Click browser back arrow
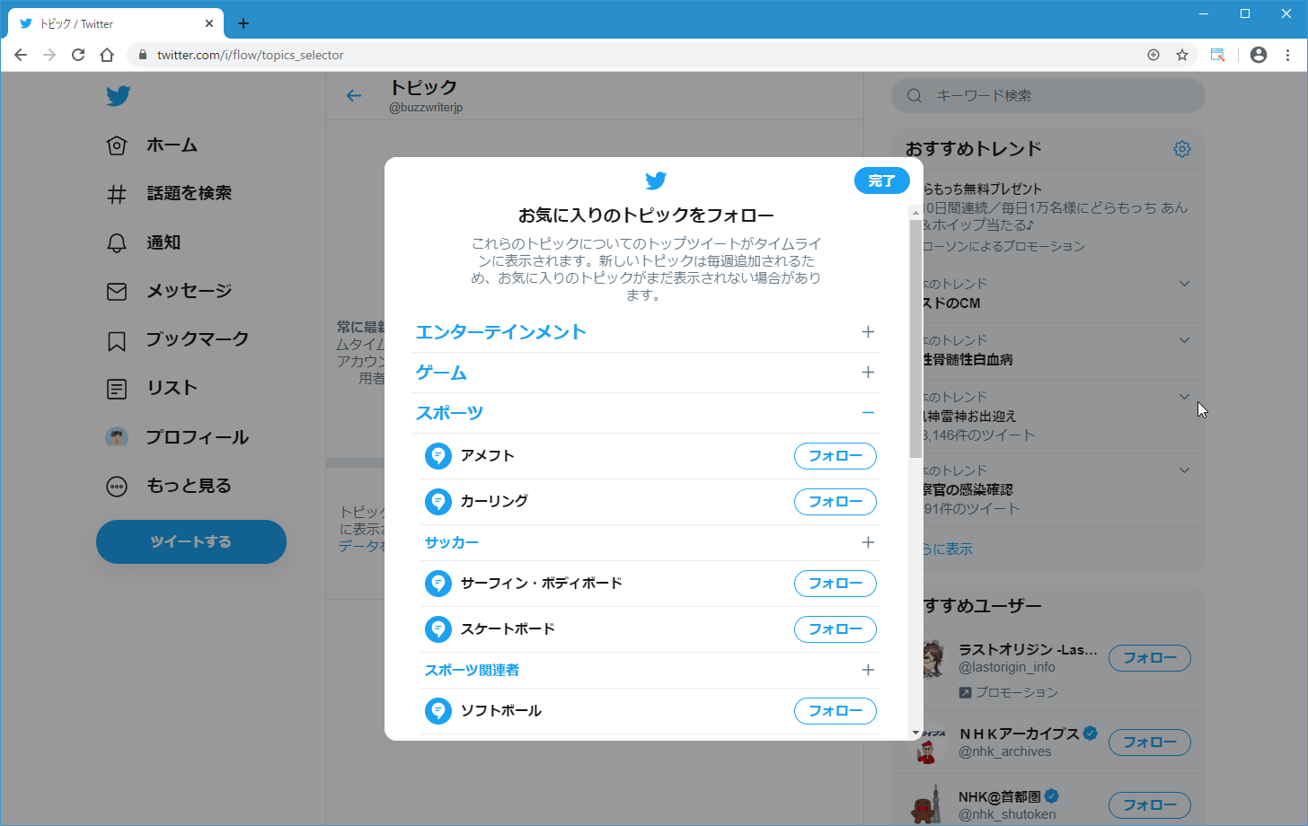Image resolution: width=1308 pixels, height=826 pixels. 21,55
